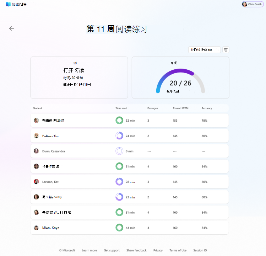The height and width of the screenshot is (256, 266).
Task: Click Cassandra Dunn's avatar
Action: (36, 151)
